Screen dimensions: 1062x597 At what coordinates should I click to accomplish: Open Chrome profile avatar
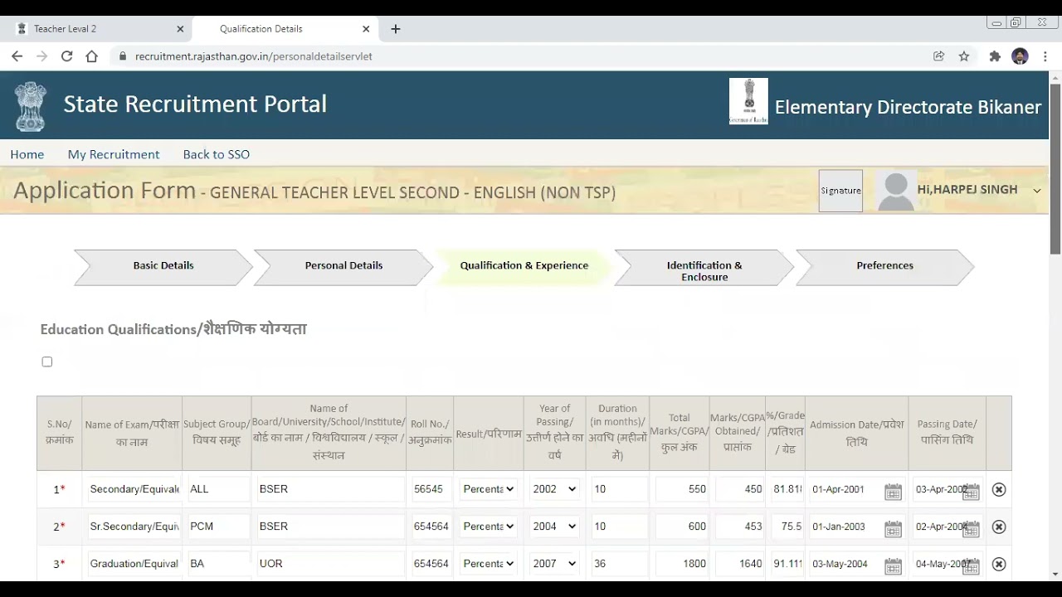[1020, 56]
